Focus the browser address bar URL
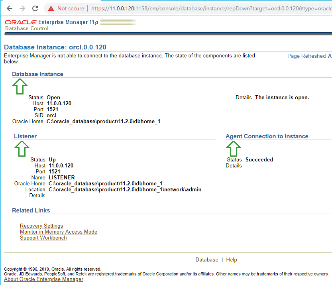The image size is (332, 285). pos(211,8)
